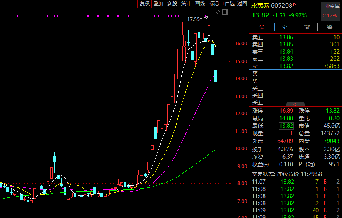Viewport: 342px width, 218px height.
Task: Select the 叠加 overlay option
Action: coord(158,4)
